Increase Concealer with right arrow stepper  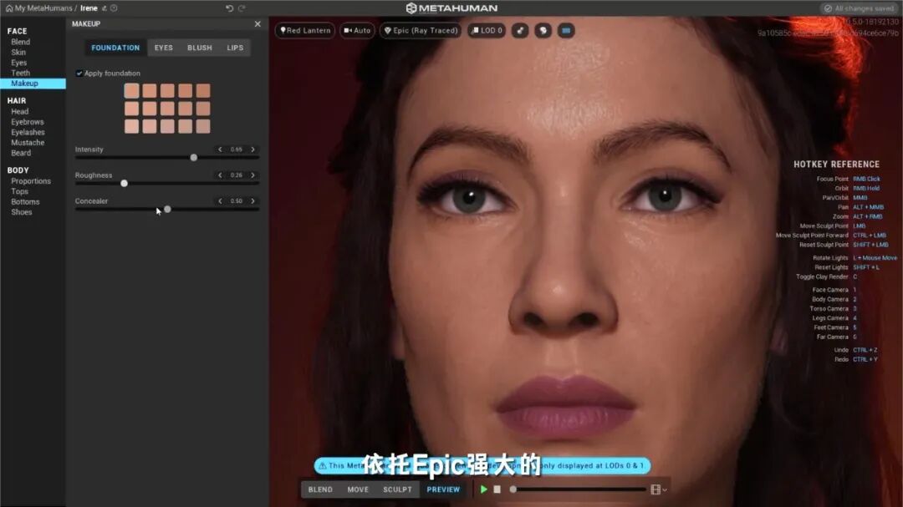(253, 200)
